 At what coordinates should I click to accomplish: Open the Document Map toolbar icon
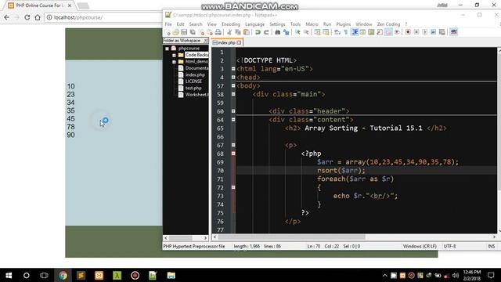pyautogui.click(x=371, y=32)
